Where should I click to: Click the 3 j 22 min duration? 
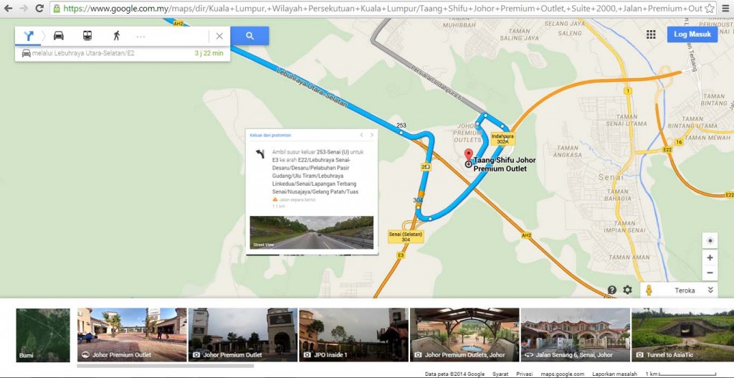(x=209, y=53)
